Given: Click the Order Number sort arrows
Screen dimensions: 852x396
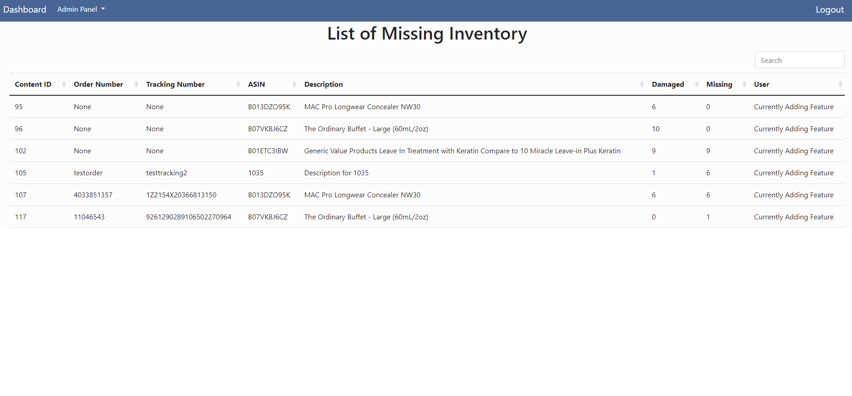Looking at the screenshot, I should point(136,84).
